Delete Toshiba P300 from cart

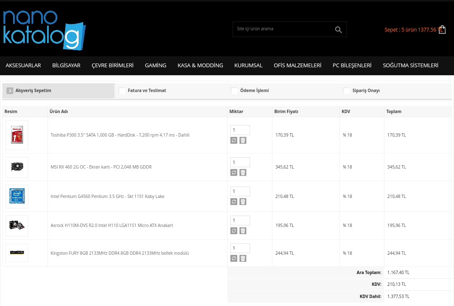[243, 140]
